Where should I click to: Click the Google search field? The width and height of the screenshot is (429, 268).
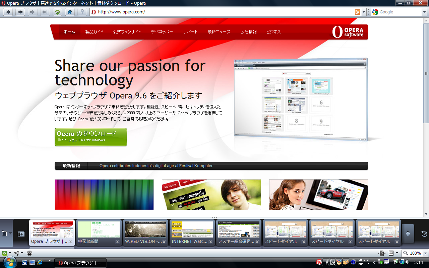pyautogui.click(x=396, y=12)
